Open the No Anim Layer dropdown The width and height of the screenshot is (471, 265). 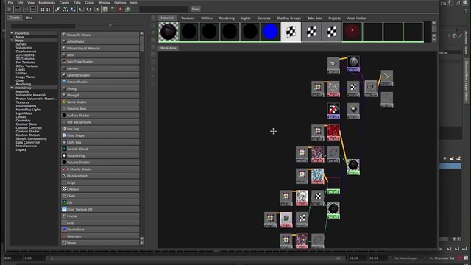pos(406,258)
